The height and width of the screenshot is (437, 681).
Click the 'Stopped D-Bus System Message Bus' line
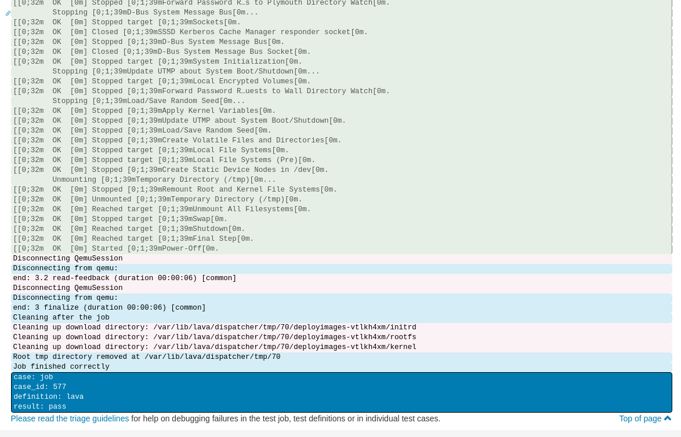coord(341,42)
